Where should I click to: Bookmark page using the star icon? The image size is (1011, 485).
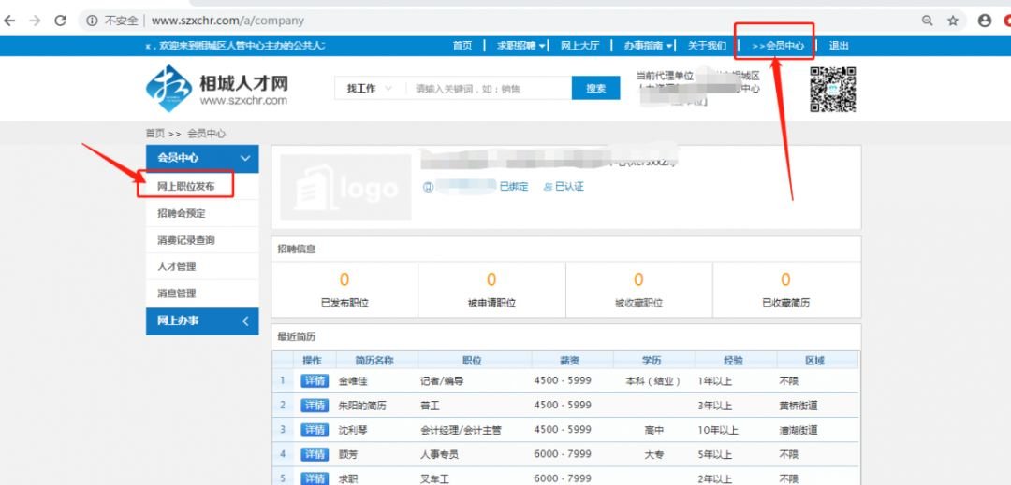(x=953, y=20)
